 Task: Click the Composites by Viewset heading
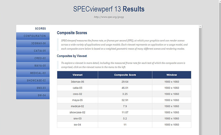[72, 56]
